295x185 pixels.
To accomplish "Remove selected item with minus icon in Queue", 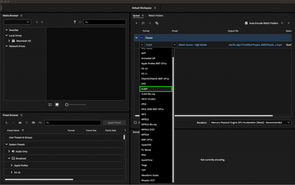I will tap(150, 23).
